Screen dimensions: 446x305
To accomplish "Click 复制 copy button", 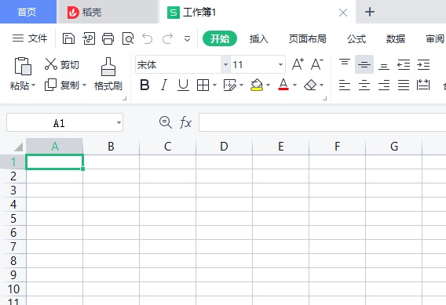I will click(62, 85).
